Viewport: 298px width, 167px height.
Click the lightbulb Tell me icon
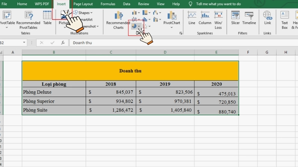point(190,4)
